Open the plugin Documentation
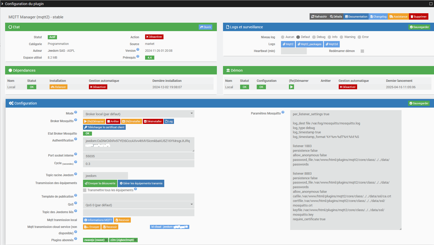This screenshot has height=245, width=434. (356, 17)
